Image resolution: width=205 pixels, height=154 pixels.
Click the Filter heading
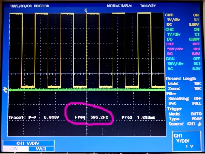pos(171,94)
